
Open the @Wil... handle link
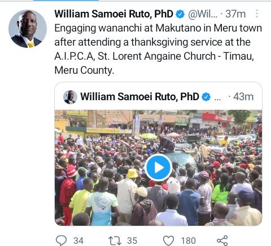click(x=203, y=14)
